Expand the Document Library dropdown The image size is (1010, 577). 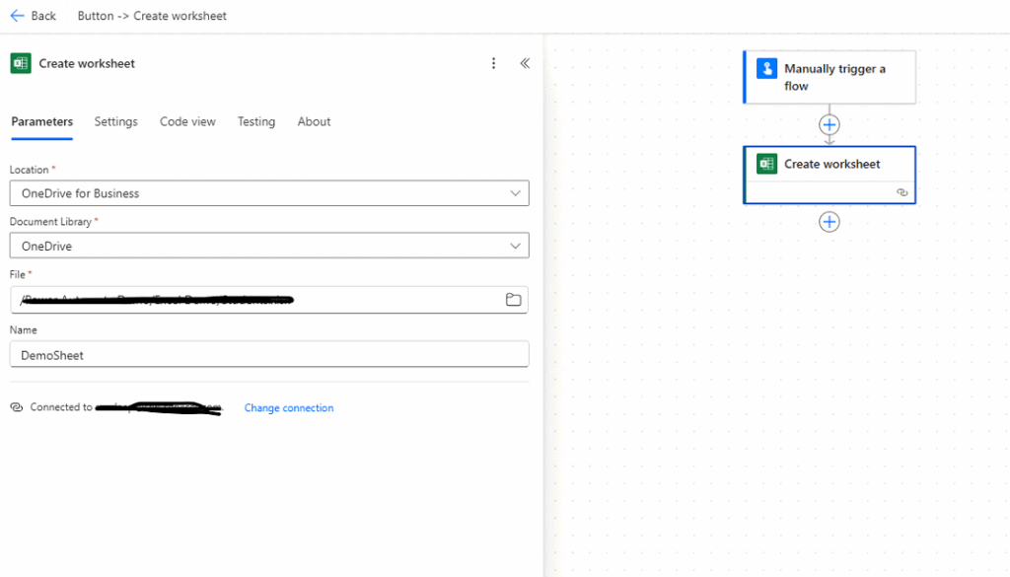[x=515, y=246]
